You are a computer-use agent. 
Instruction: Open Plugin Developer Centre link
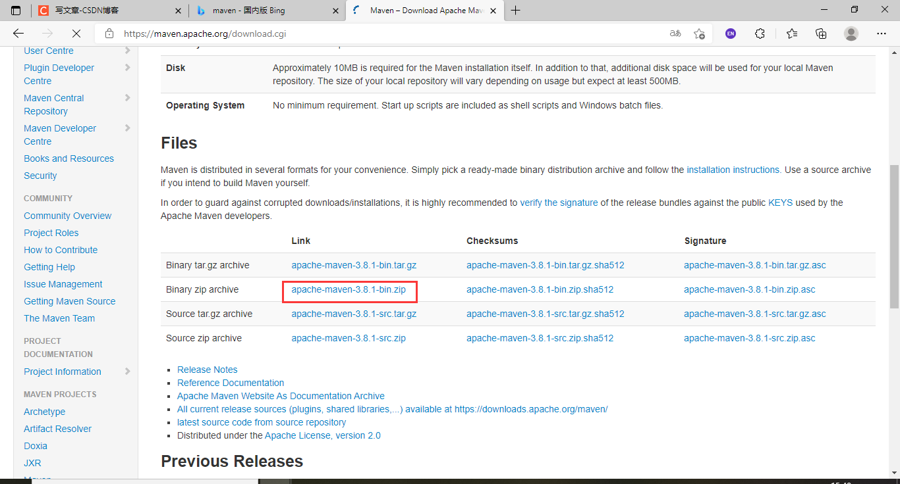59,74
